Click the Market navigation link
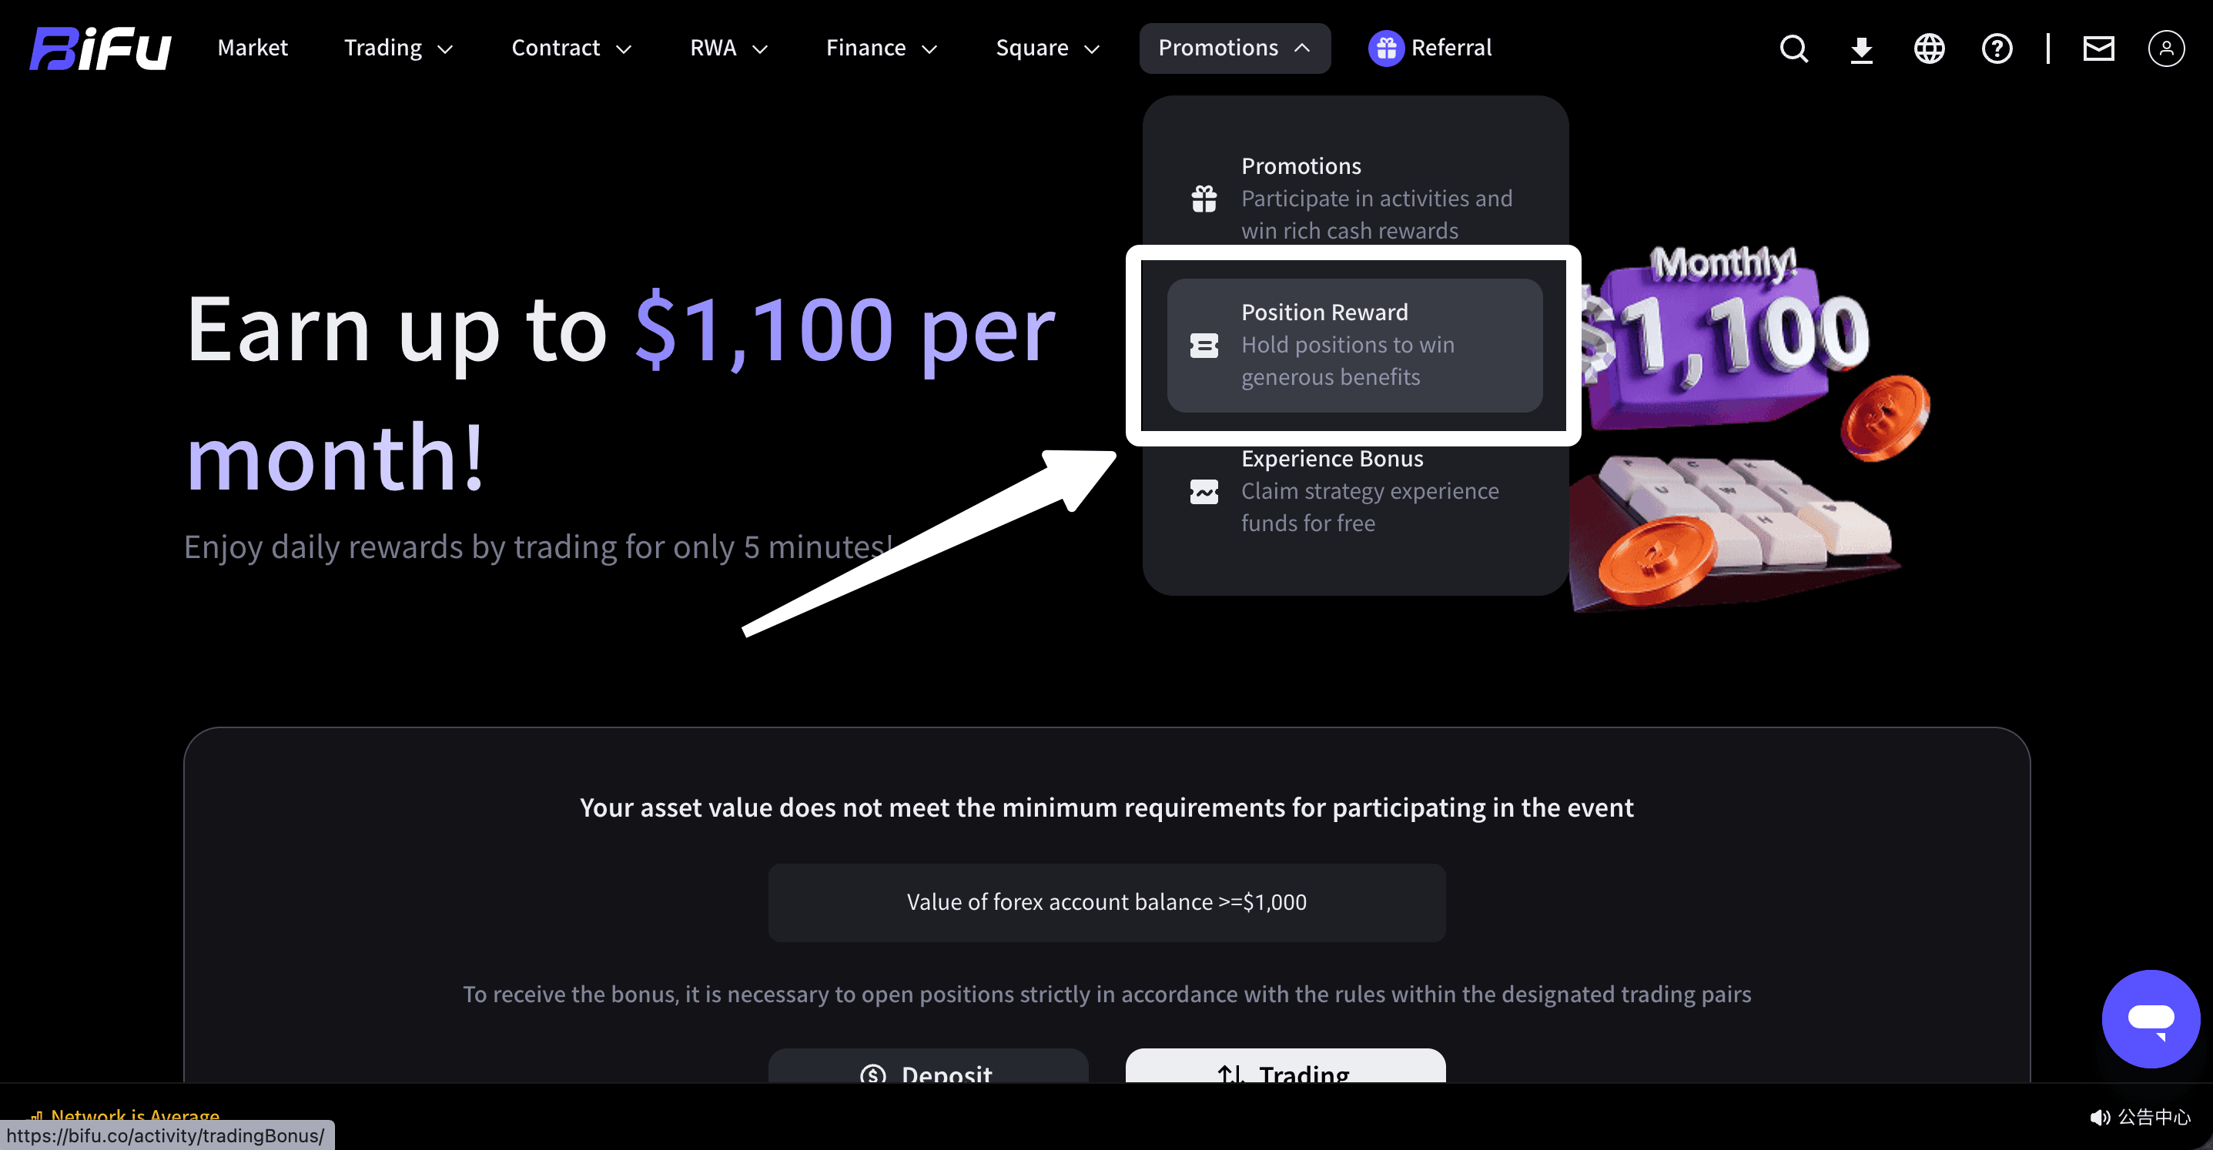 point(253,48)
